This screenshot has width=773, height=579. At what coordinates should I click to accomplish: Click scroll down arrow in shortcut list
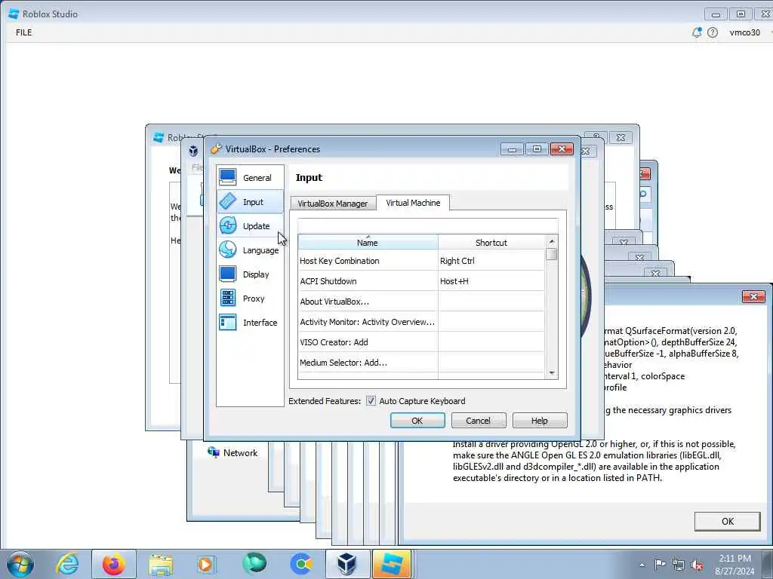tap(552, 373)
